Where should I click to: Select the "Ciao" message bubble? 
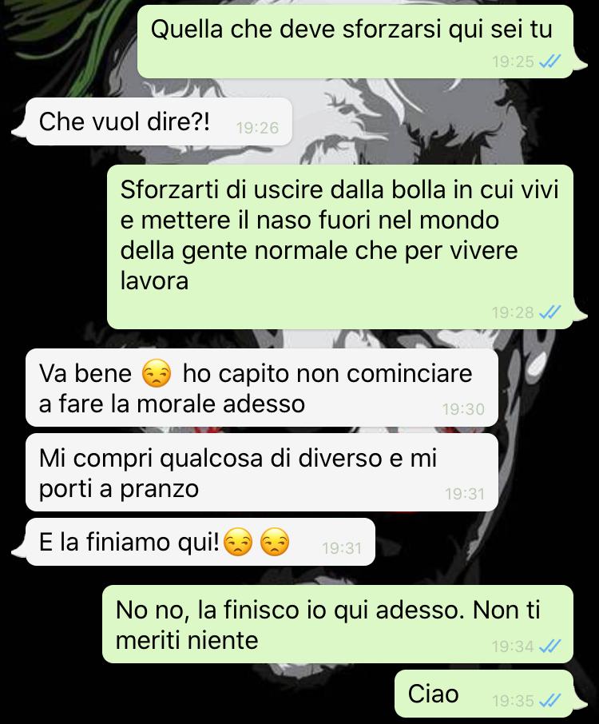tap(484, 694)
